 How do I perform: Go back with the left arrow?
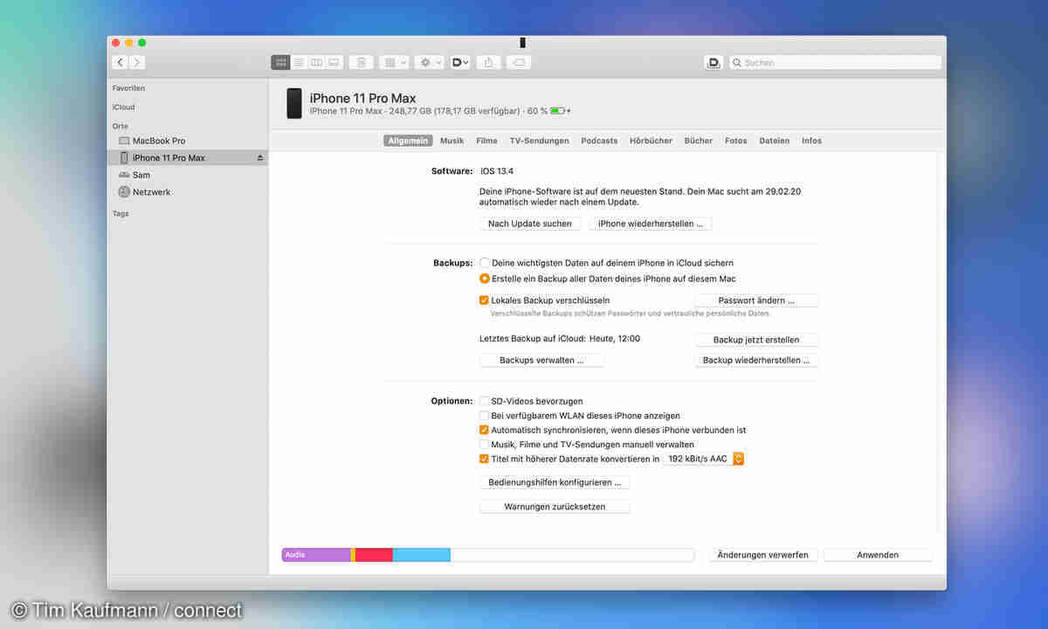pos(121,63)
